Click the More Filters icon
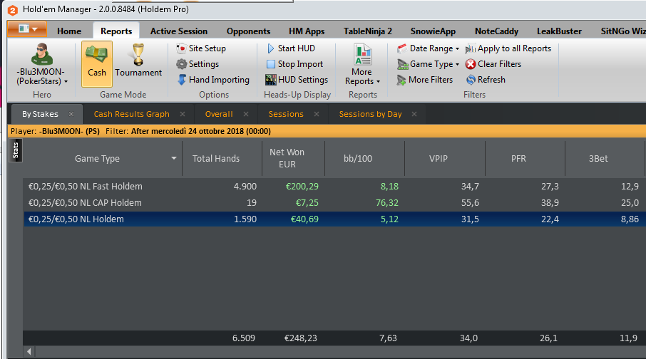 tap(401, 80)
